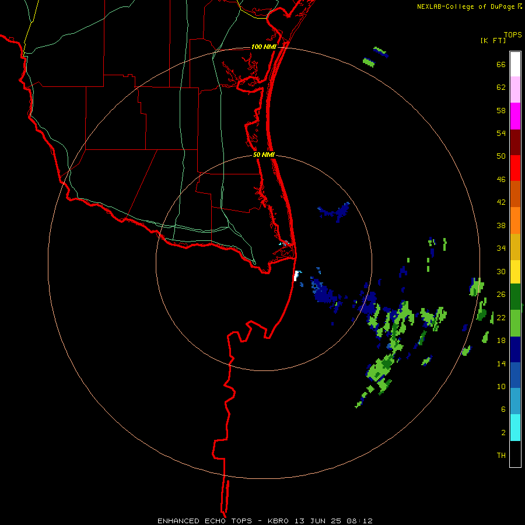The image size is (525, 525).
Task: Pick the dark orange legend swatch
Action: (515, 194)
